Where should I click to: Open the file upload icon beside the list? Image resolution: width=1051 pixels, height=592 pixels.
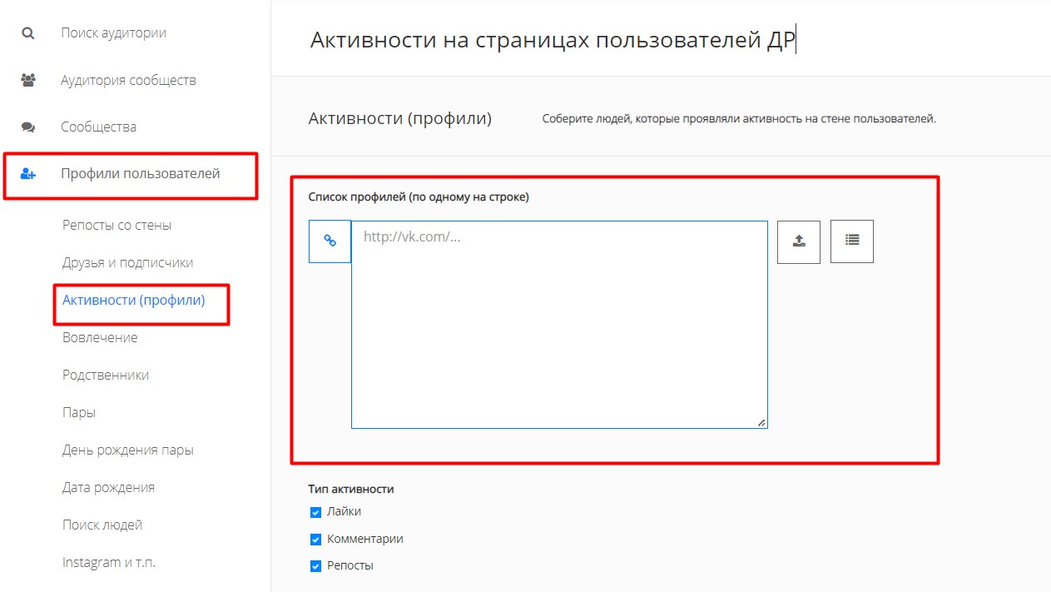798,241
